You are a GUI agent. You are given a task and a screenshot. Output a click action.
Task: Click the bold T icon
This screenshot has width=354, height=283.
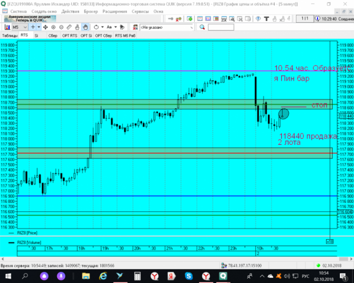pyautogui.click(x=267, y=19)
